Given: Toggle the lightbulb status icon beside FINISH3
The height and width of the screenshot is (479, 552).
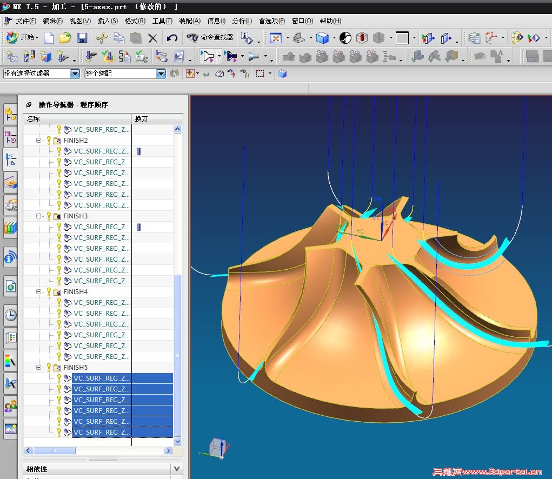Looking at the screenshot, I should (x=49, y=216).
